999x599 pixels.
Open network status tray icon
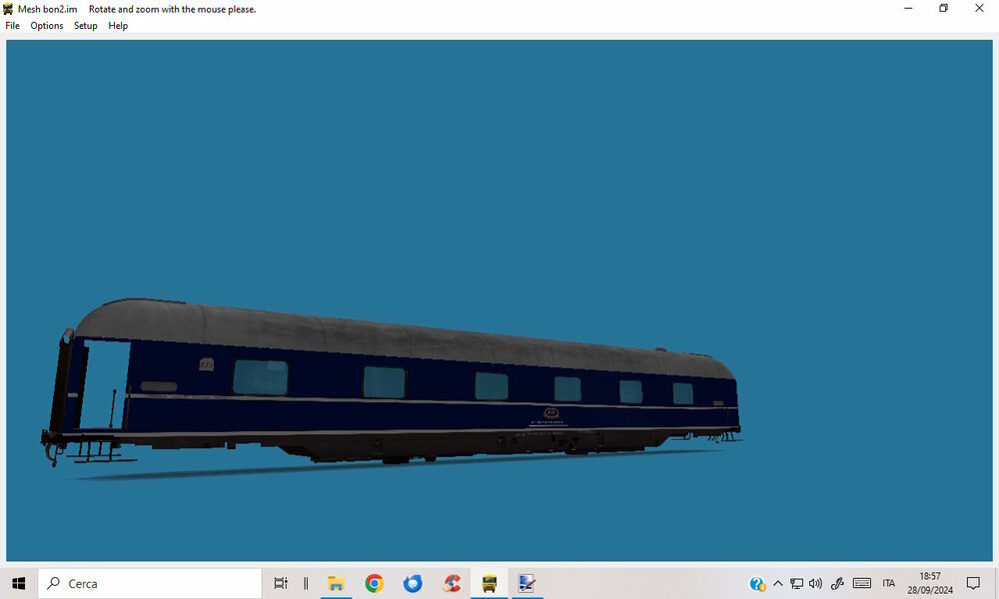click(796, 583)
